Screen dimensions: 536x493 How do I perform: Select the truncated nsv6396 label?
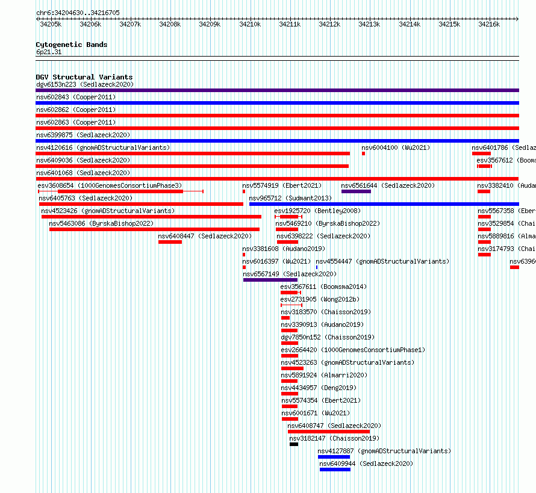coord(523,261)
